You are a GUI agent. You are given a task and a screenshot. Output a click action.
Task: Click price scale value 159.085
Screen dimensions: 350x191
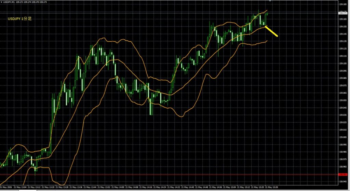(x=342, y=78)
